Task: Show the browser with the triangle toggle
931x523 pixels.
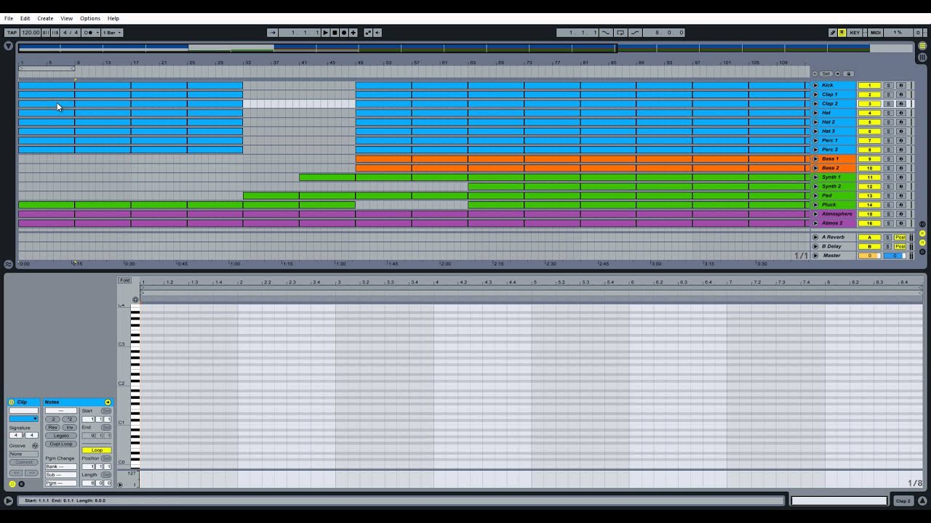Action: point(8,46)
